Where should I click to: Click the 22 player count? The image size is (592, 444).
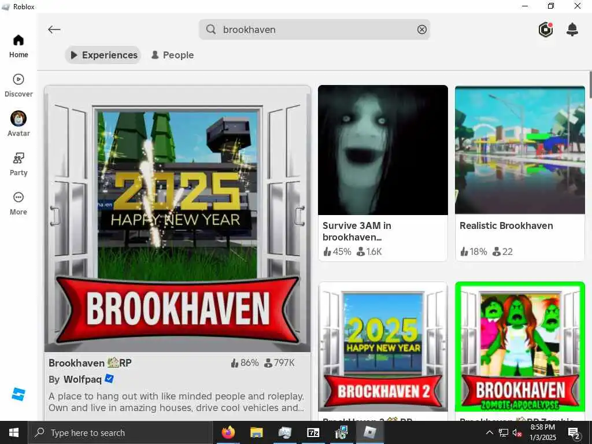point(502,251)
